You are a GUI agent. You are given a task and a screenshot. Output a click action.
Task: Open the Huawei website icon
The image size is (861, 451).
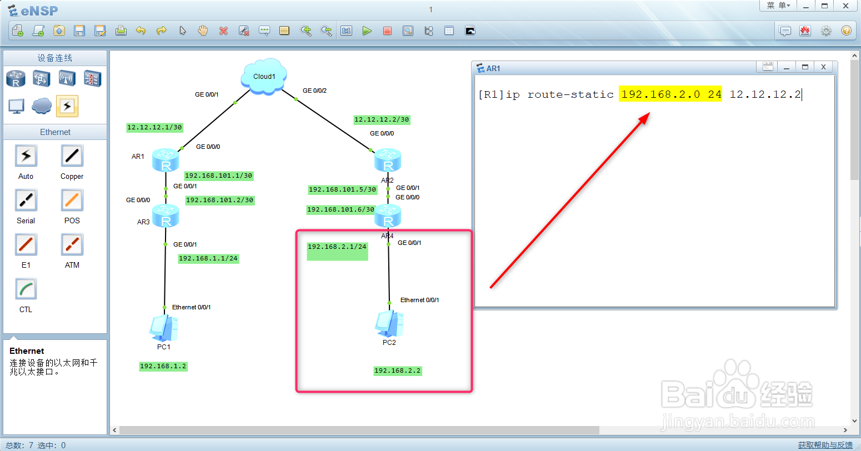coord(805,31)
